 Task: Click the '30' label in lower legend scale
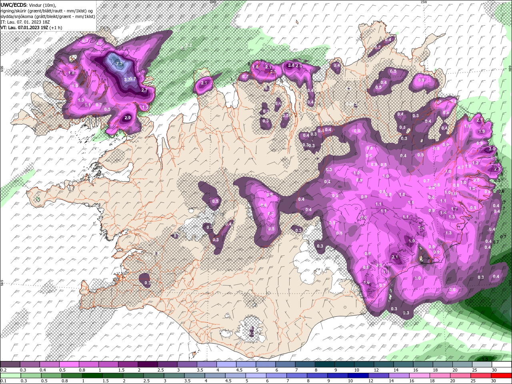coord(494,381)
